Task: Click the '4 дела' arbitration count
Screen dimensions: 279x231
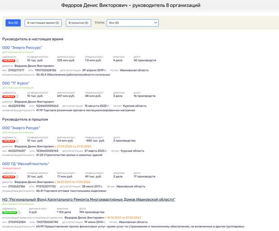Action: pos(117,60)
